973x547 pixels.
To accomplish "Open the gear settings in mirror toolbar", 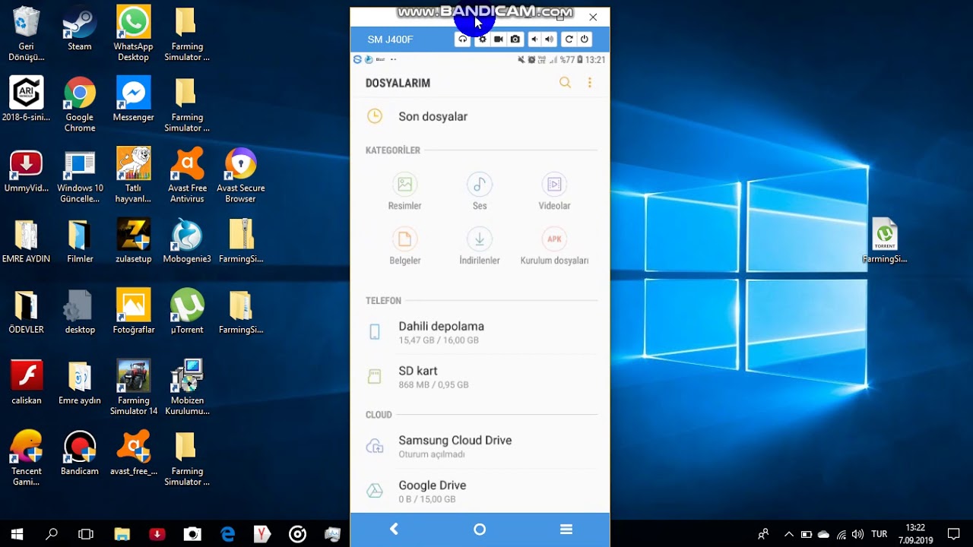I will click(x=482, y=40).
